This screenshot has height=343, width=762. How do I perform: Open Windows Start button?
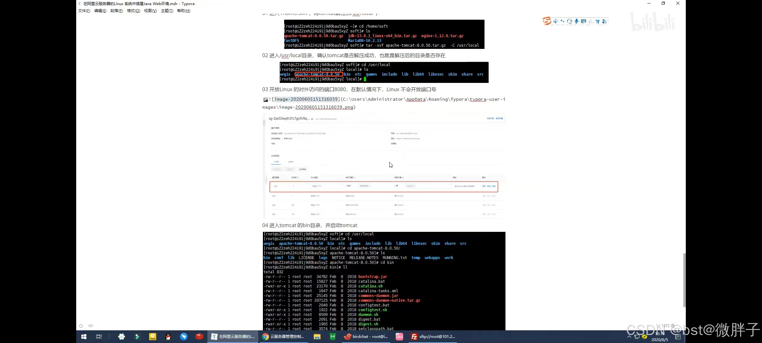pyautogui.click(x=84, y=337)
